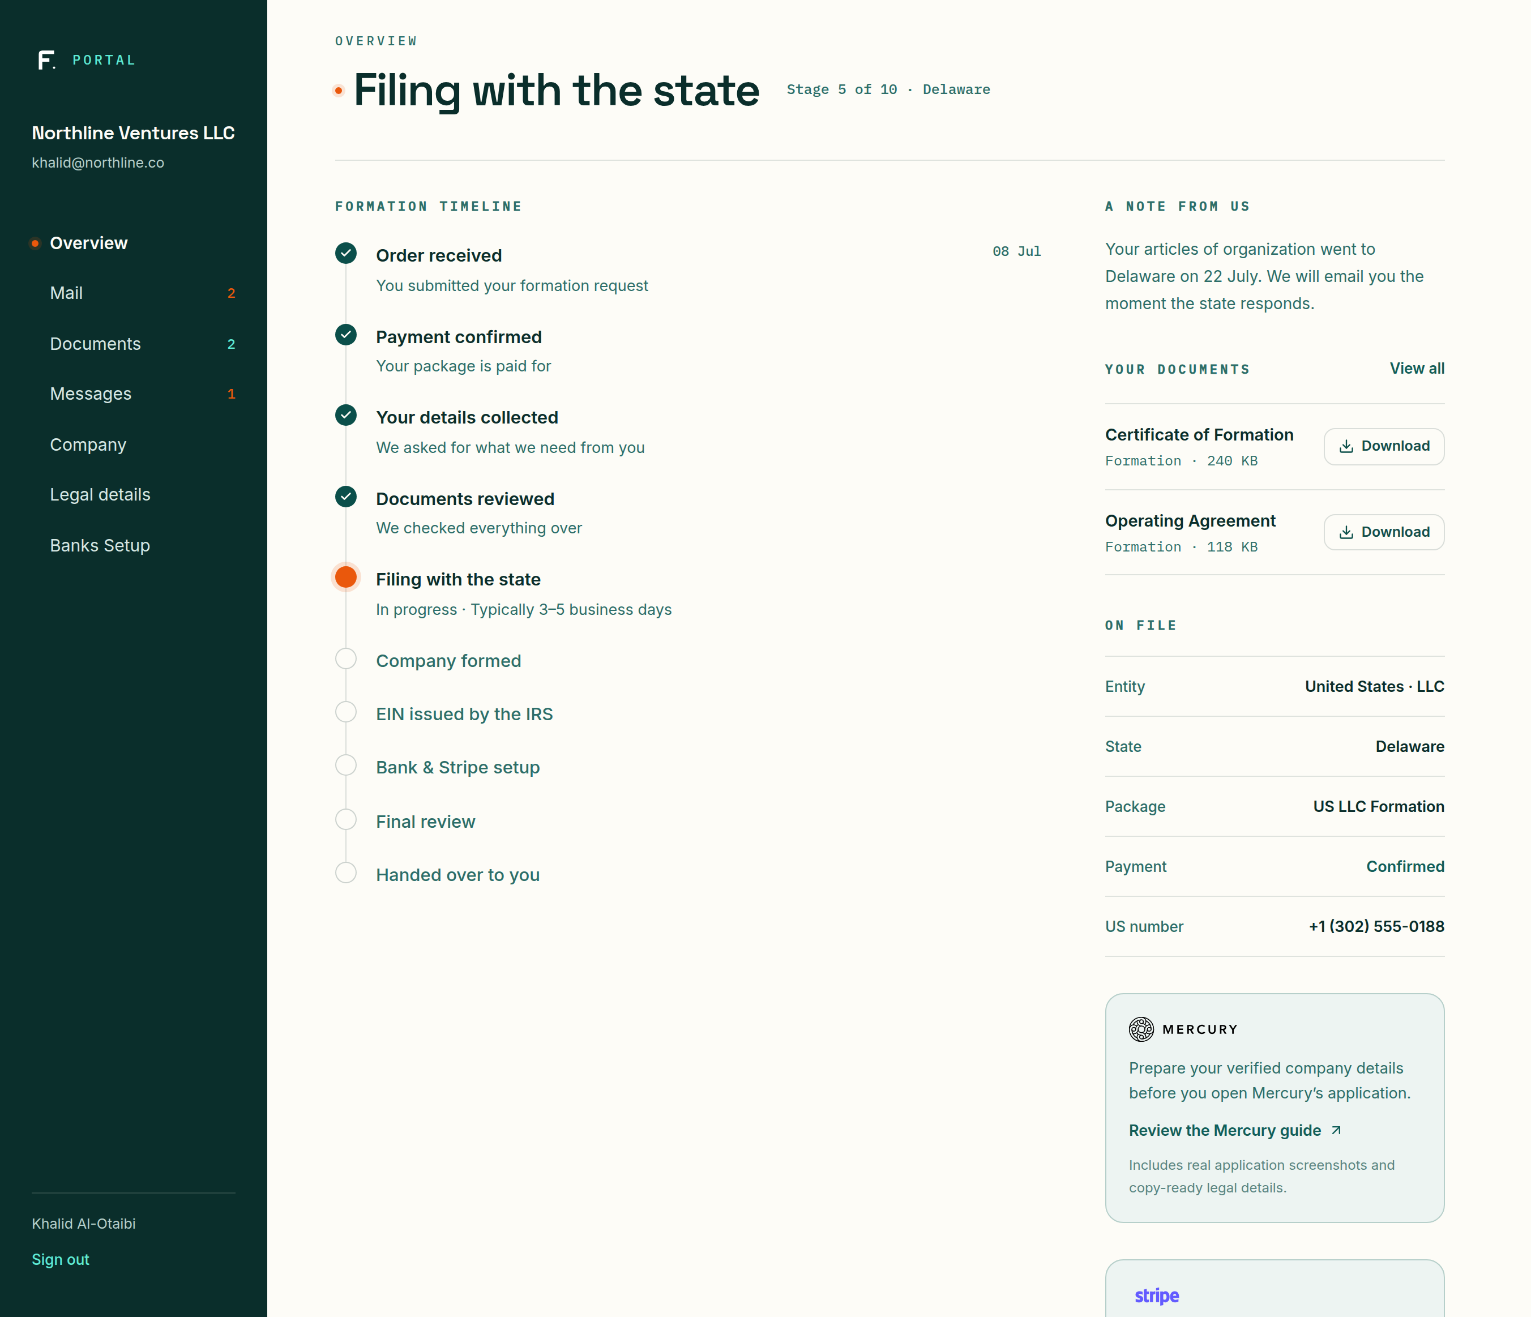Go to Documents in the sidebar
Image resolution: width=1531 pixels, height=1317 pixels.
[x=95, y=344]
